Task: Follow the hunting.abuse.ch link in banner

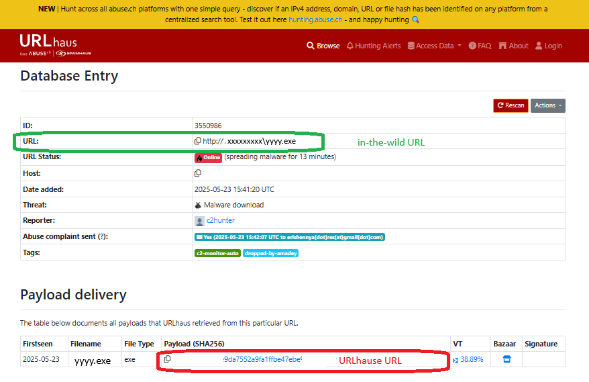Action: pyautogui.click(x=315, y=19)
